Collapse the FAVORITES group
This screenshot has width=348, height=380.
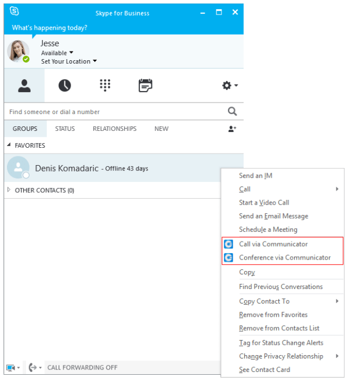(9, 145)
